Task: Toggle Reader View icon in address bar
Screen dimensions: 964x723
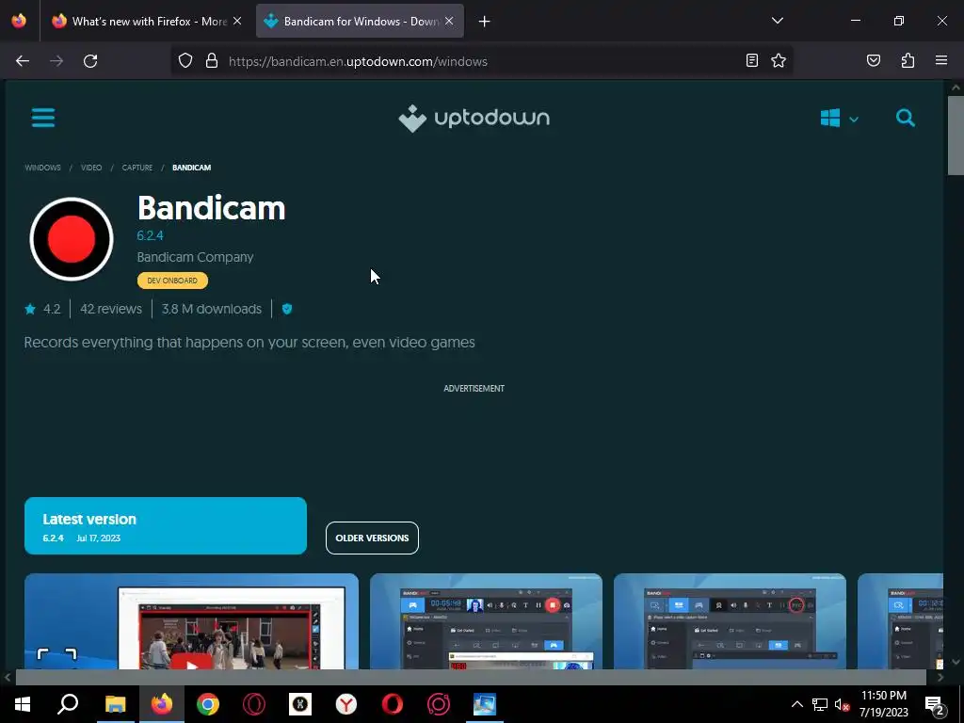Action: pos(751,60)
